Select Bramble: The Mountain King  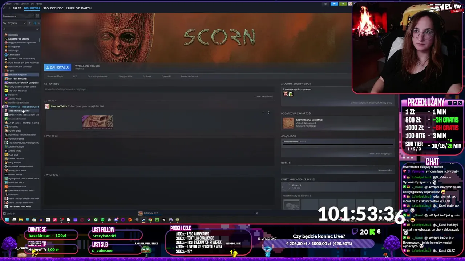click(21, 59)
